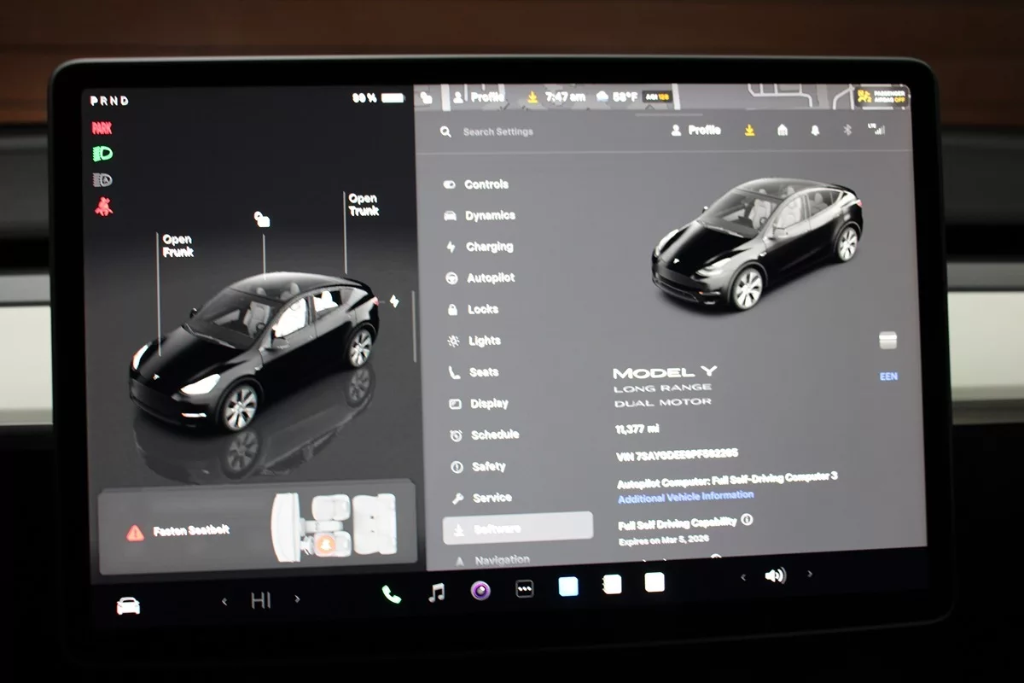The height and width of the screenshot is (683, 1024).
Task: Open the phone app in bottom bar
Action: pyautogui.click(x=391, y=594)
